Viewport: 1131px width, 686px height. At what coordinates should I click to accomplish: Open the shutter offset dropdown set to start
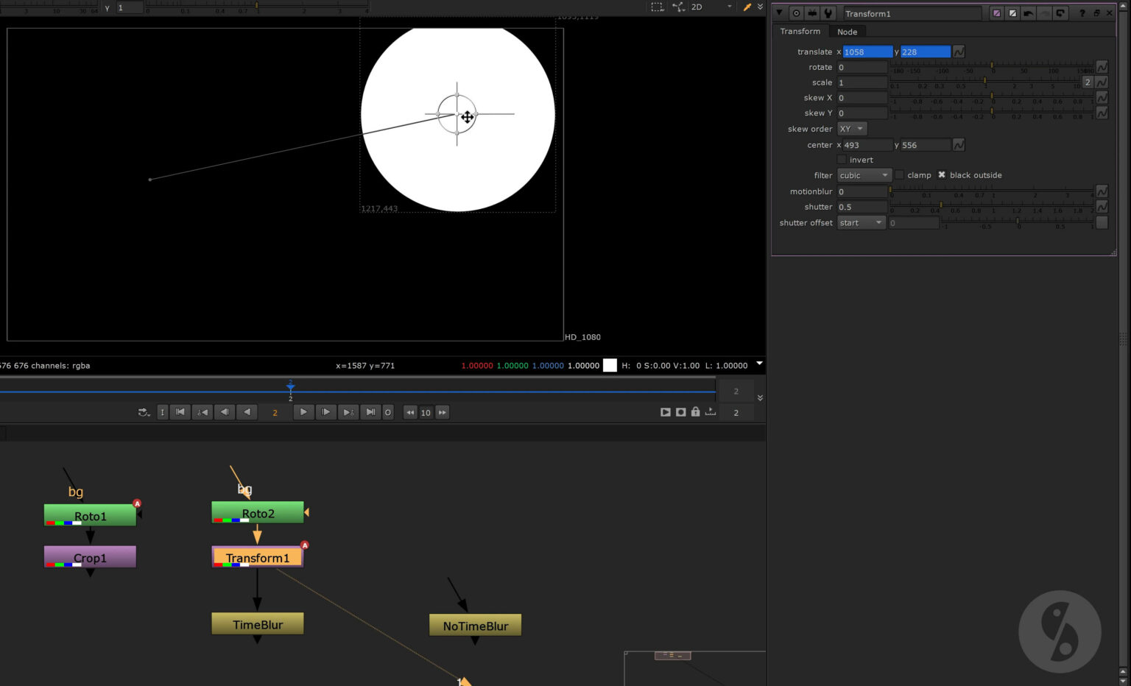point(861,222)
